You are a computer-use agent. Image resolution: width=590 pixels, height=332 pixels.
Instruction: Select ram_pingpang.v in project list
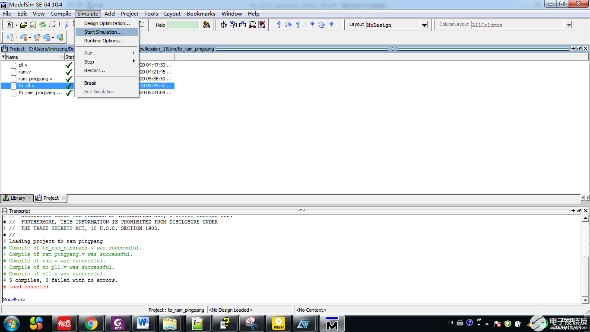pyautogui.click(x=35, y=79)
